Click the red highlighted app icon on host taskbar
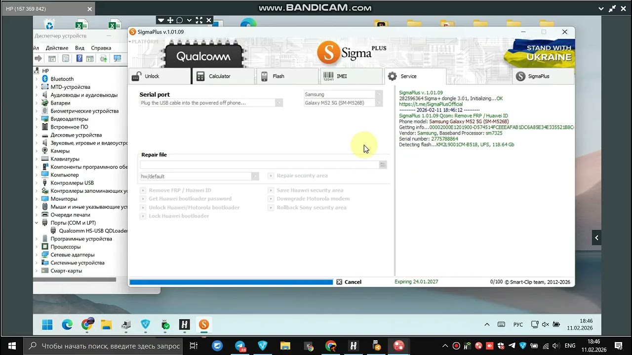Screen dimensions: 632x355 [x=398, y=346]
